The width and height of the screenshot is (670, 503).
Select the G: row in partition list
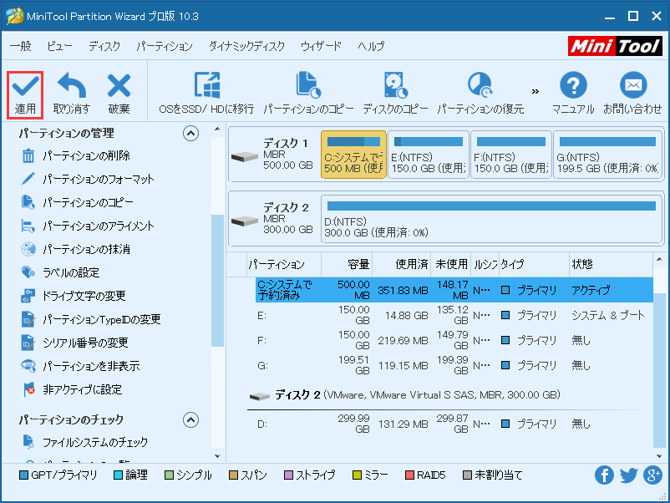pos(454,365)
